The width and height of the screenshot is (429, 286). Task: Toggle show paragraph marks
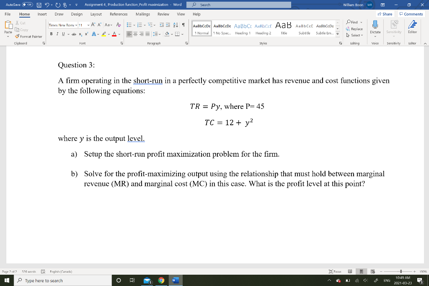tap(183, 25)
